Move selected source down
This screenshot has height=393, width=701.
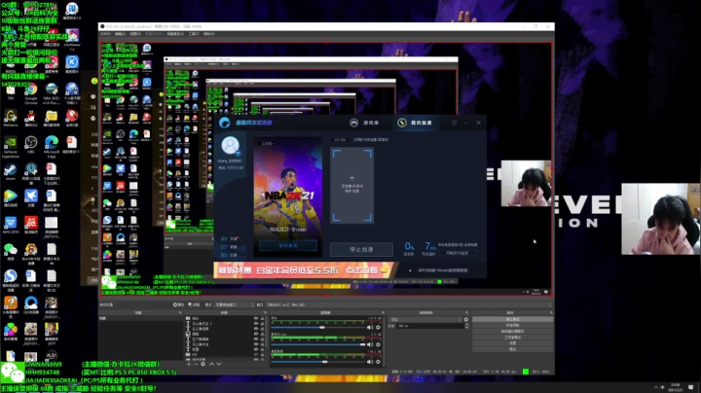(219, 364)
